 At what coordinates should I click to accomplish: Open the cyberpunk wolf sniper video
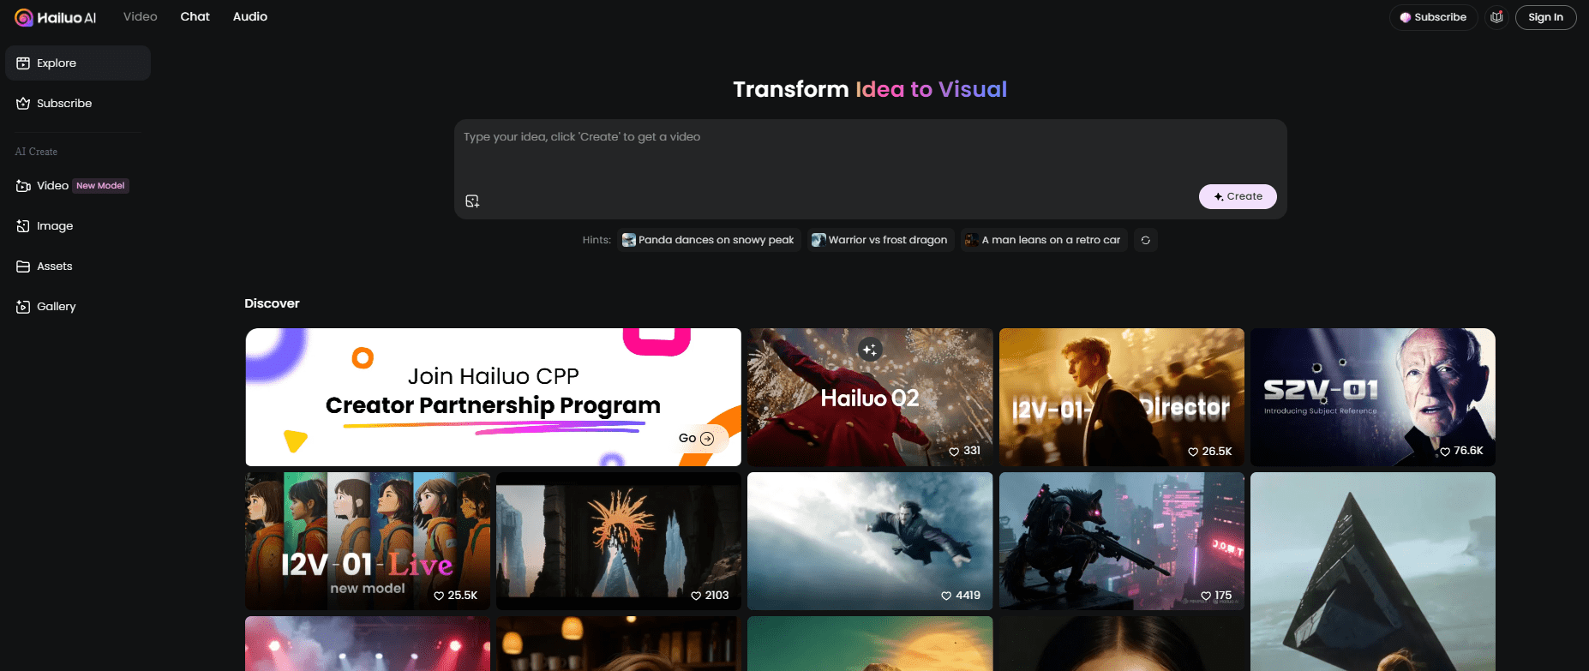[x=1121, y=542]
